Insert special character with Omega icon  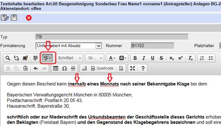pyautogui.click(x=64, y=68)
